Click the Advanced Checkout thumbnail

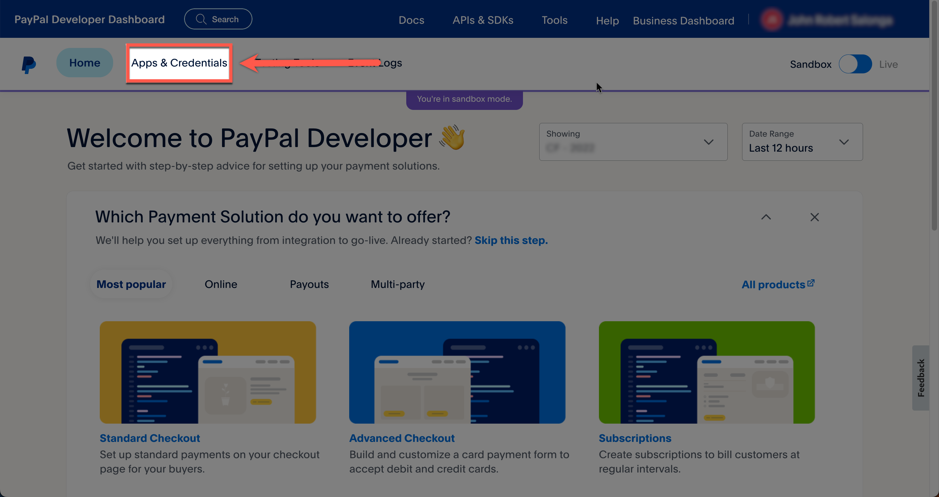(457, 372)
